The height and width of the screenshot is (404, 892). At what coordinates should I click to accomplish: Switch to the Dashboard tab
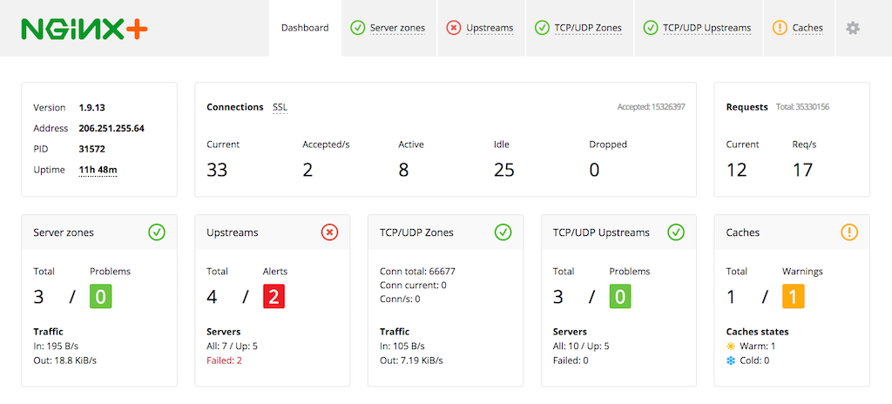point(305,28)
